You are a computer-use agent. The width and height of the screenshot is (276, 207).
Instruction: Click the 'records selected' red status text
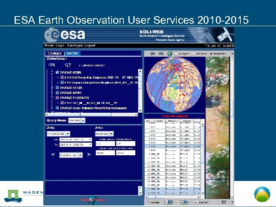(175, 116)
